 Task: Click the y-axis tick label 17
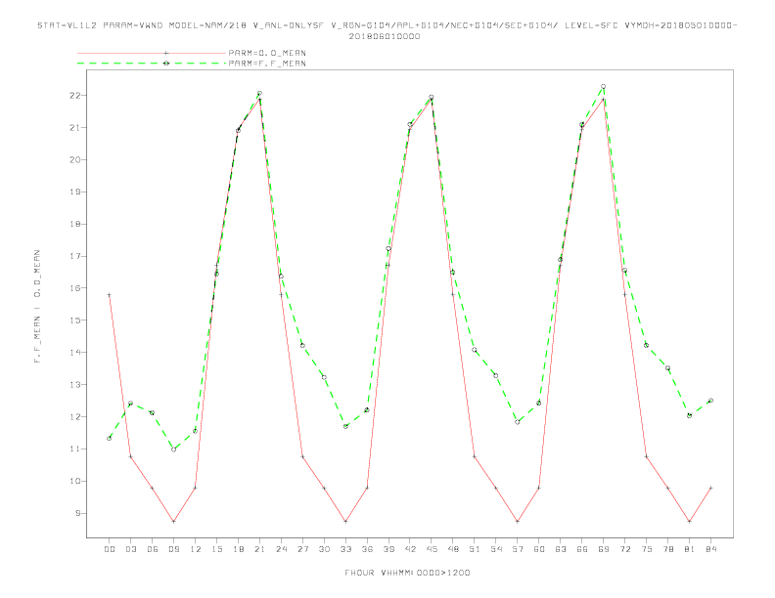(x=75, y=256)
